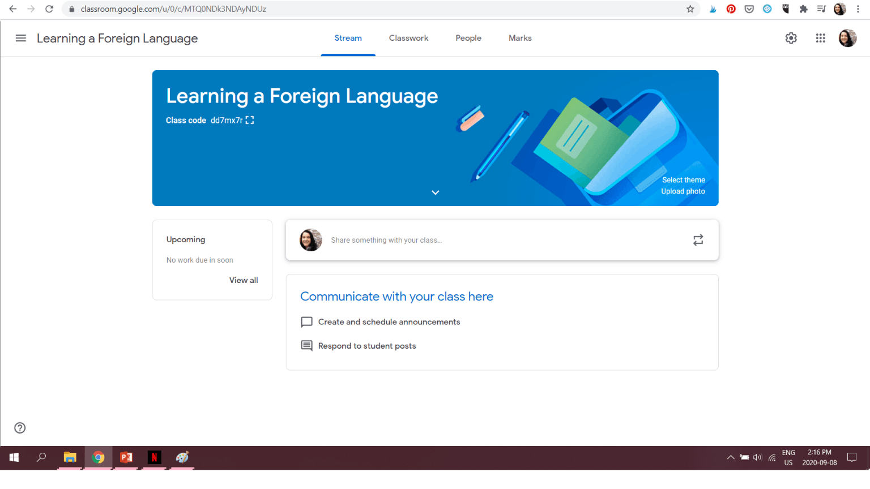Click your profile avatar in the top bar
Image resolution: width=870 pixels, height=489 pixels.
coord(847,38)
